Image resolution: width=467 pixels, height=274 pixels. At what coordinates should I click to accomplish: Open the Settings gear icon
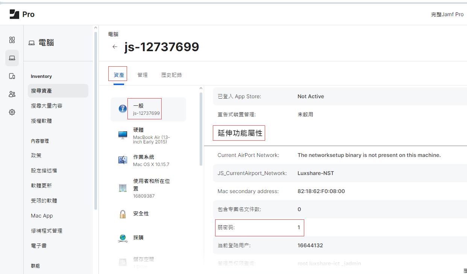point(12,112)
